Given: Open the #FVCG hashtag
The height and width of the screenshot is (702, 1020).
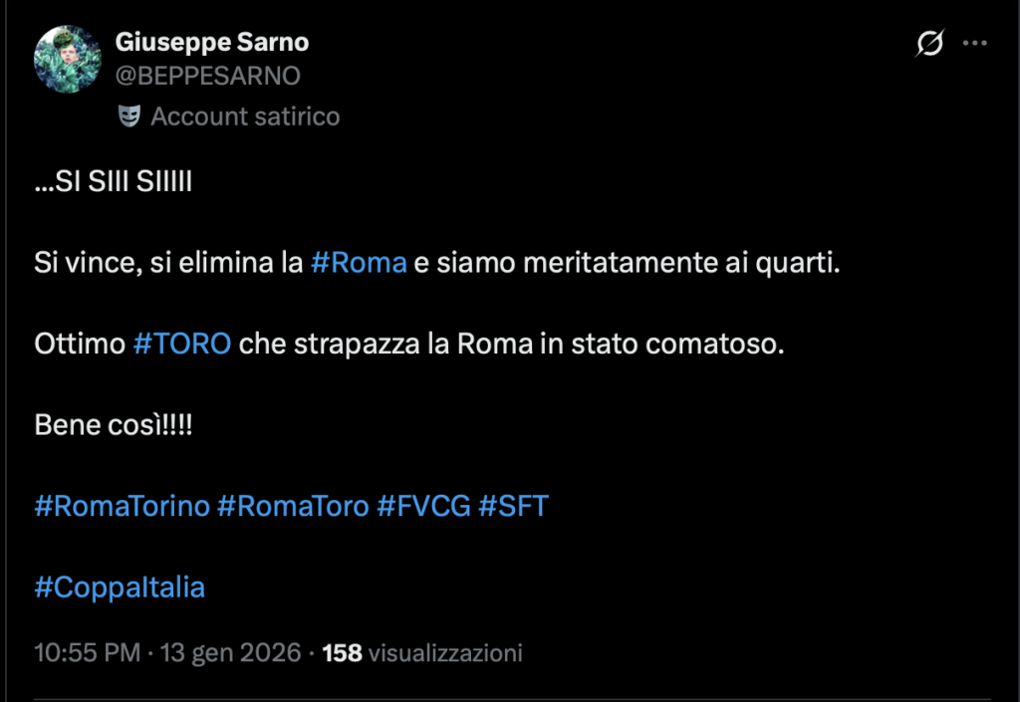Looking at the screenshot, I should pos(425,506).
